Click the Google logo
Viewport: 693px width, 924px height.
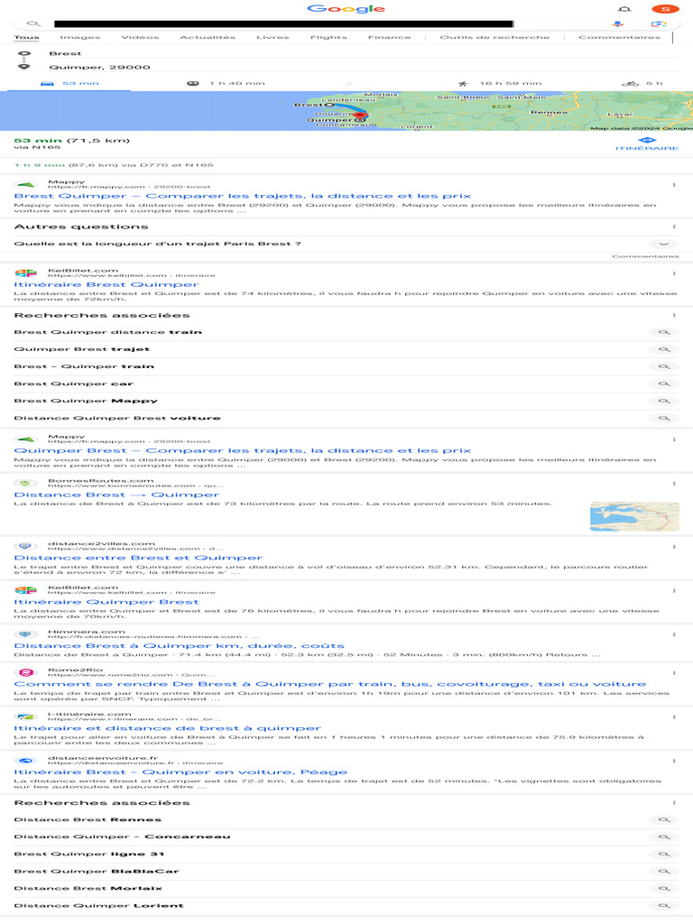pyautogui.click(x=346, y=8)
